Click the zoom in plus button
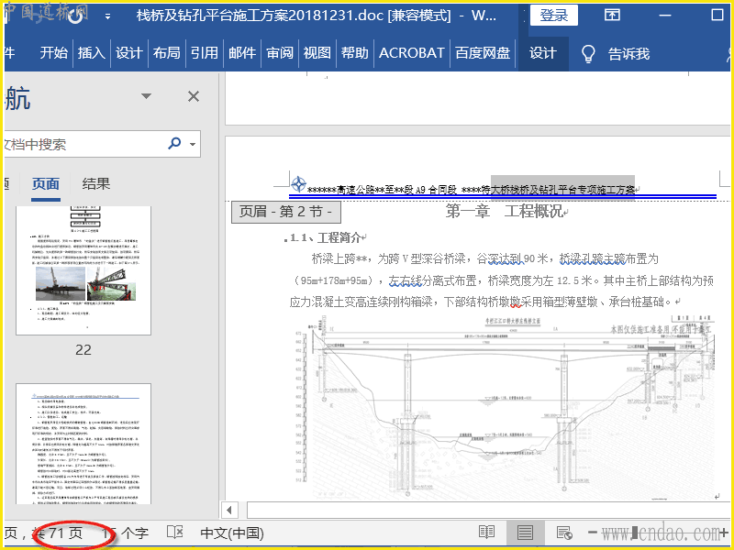734x550 pixels. click(724, 533)
